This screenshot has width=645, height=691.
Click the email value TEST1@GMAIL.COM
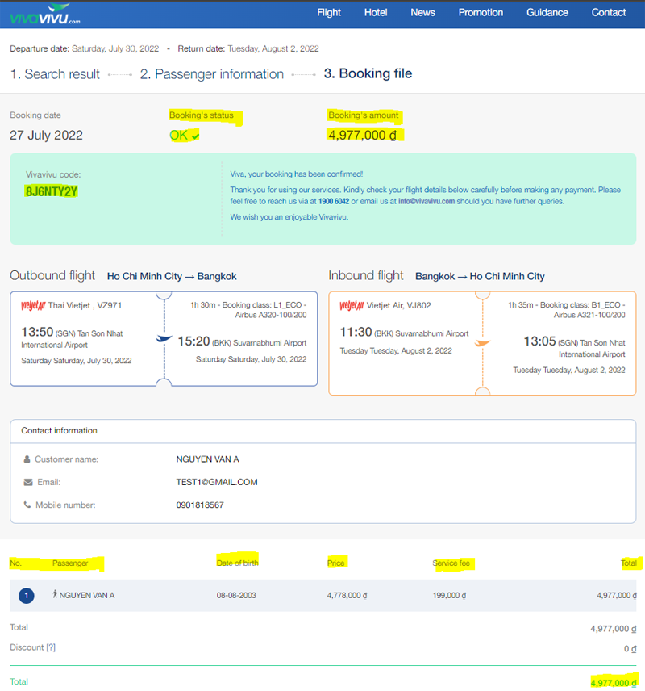(x=217, y=482)
